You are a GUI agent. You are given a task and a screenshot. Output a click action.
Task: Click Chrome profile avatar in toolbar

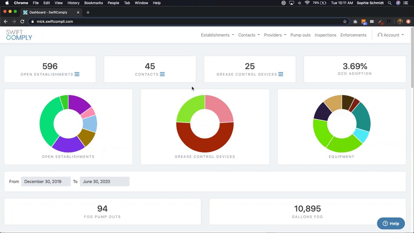point(400,21)
